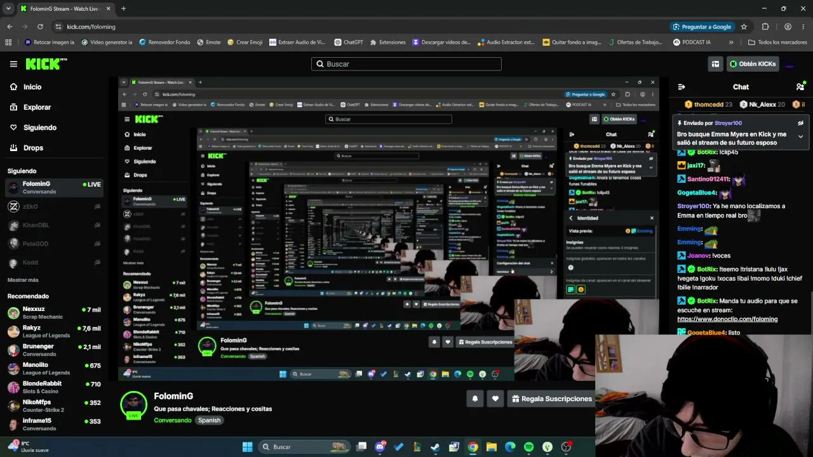Open OBS Studio from the taskbar

pyautogui.click(x=566, y=447)
